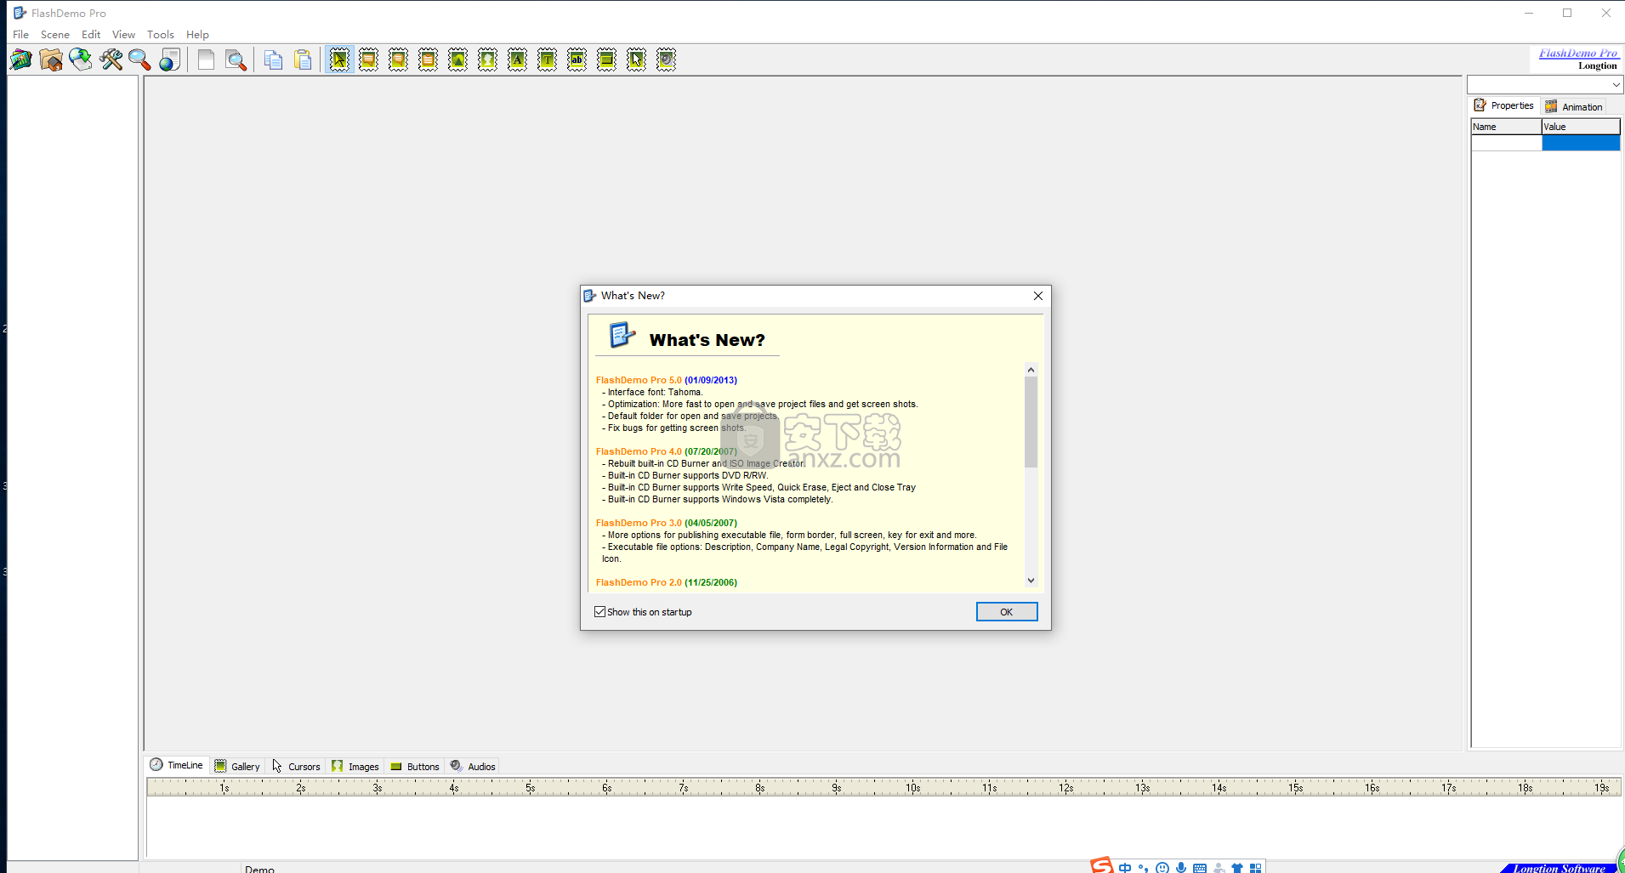Click the FlashDemo Pro link at top right

(x=1577, y=53)
